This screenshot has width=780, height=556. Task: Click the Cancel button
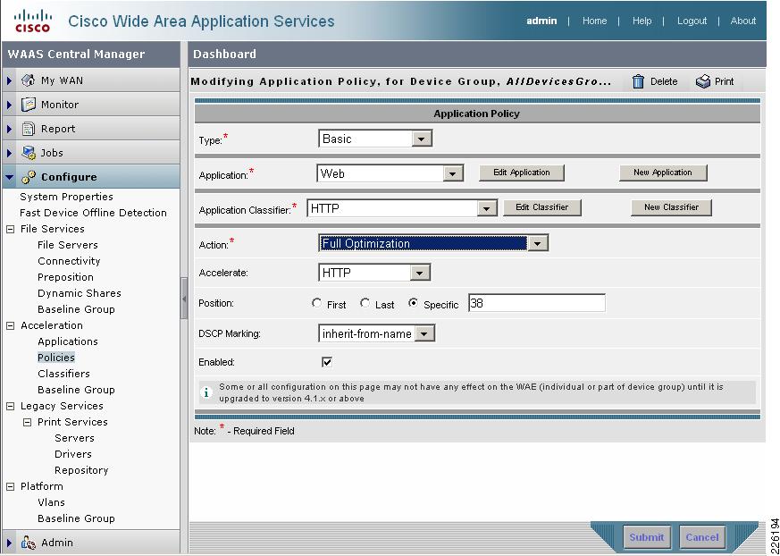(702, 537)
